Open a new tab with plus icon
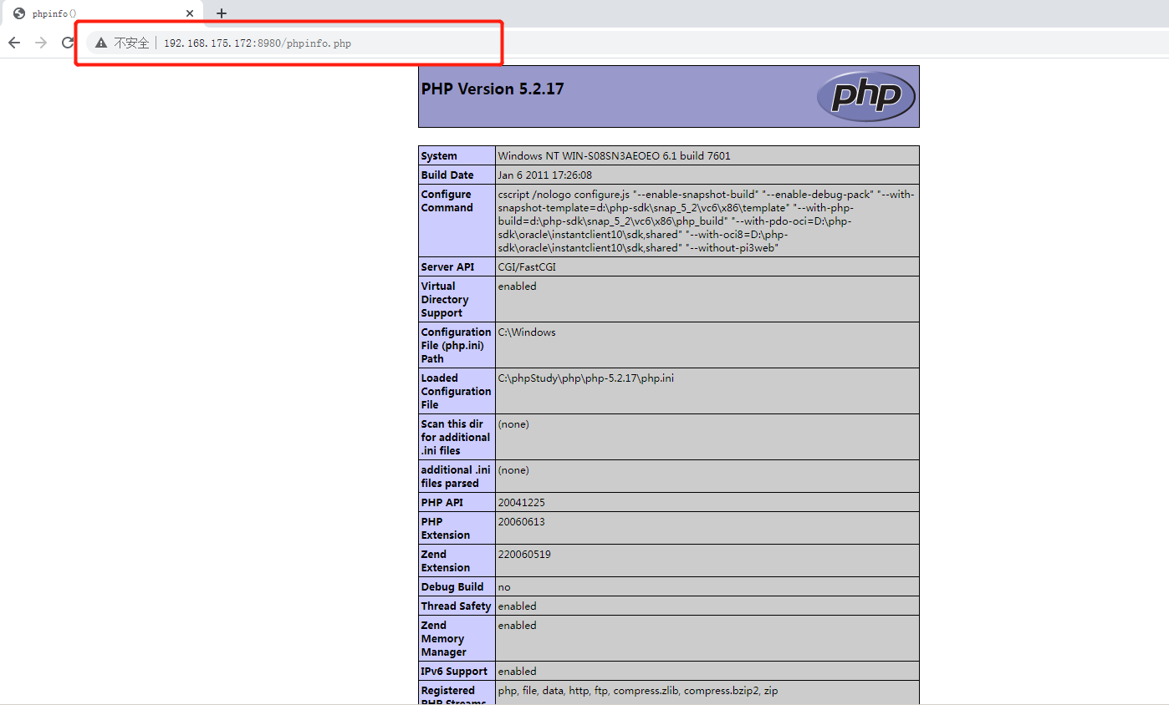 coord(222,13)
